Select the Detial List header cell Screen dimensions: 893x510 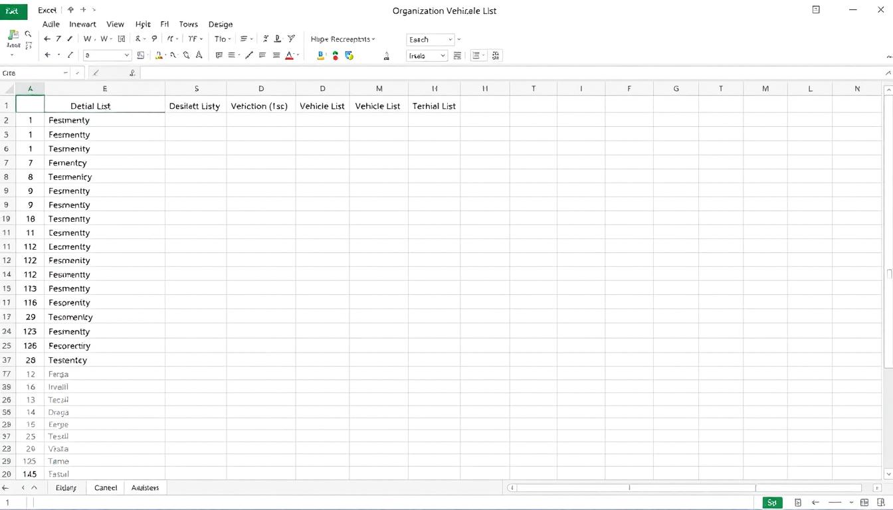[x=104, y=106]
